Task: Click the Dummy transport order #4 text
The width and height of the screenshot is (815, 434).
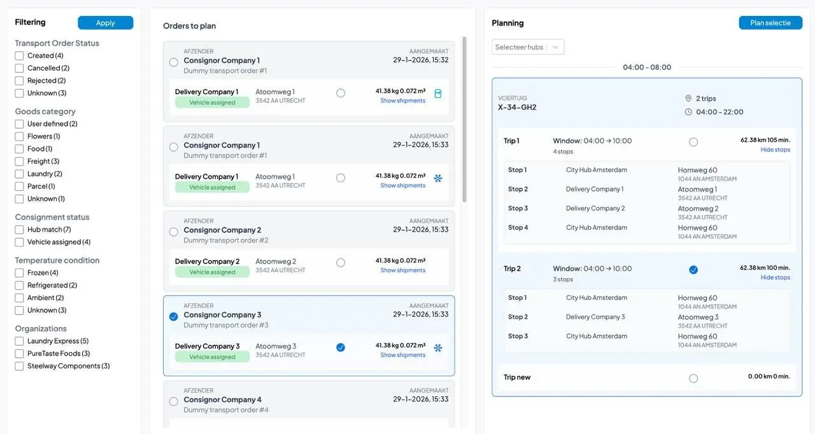Action: [x=226, y=410]
